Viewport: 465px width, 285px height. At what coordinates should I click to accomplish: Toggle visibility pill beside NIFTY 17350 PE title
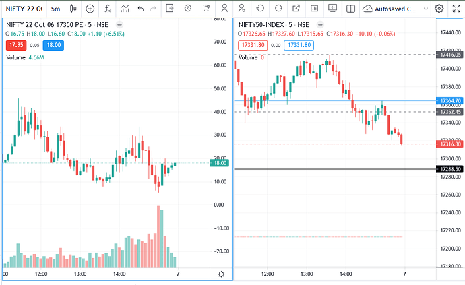point(119,25)
